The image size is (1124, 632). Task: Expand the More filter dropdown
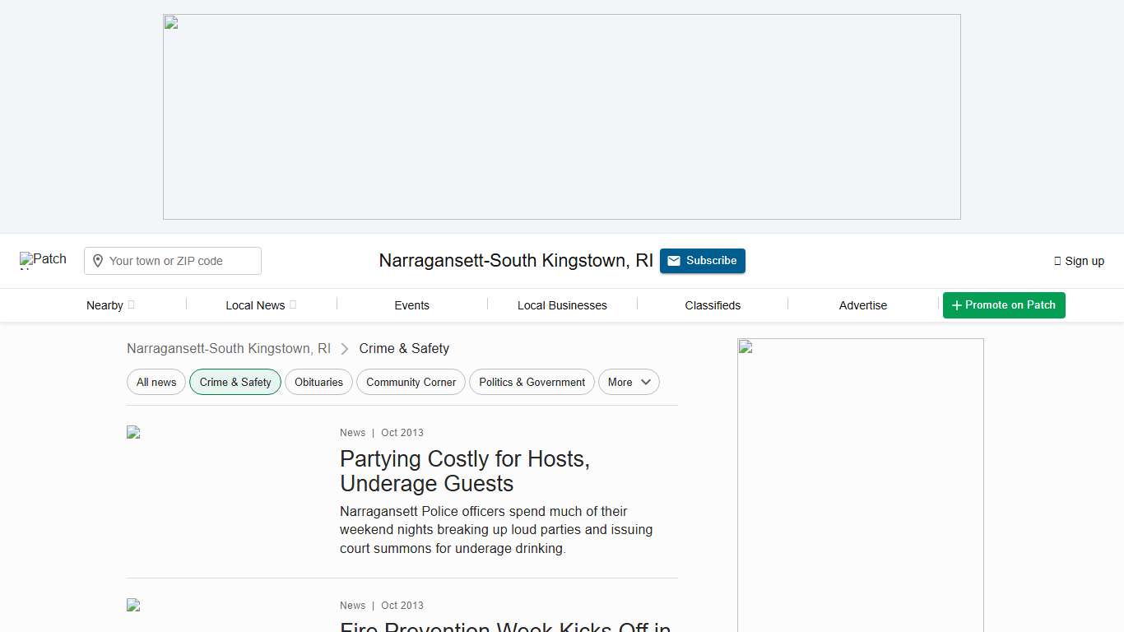tap(629, 382)
